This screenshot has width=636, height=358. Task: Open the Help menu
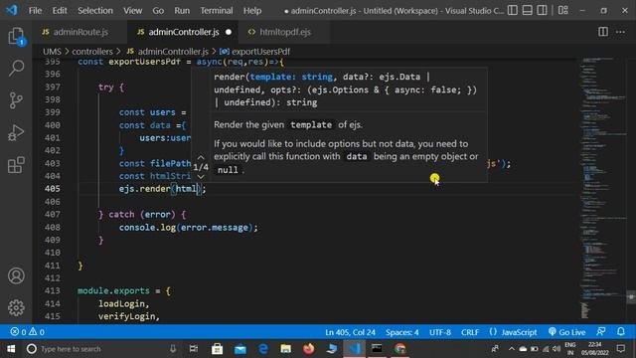pos(252,11)
